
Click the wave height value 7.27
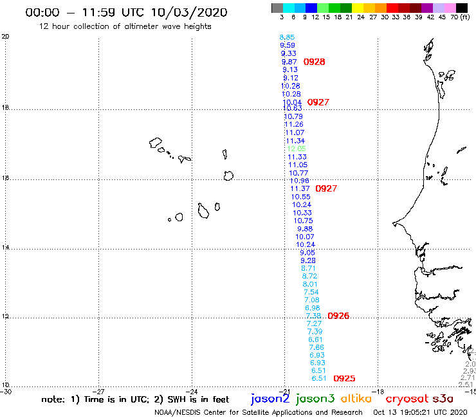314,323
